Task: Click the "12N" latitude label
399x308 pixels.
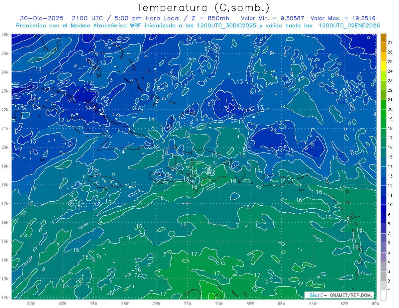Action: tap(5, 297)
